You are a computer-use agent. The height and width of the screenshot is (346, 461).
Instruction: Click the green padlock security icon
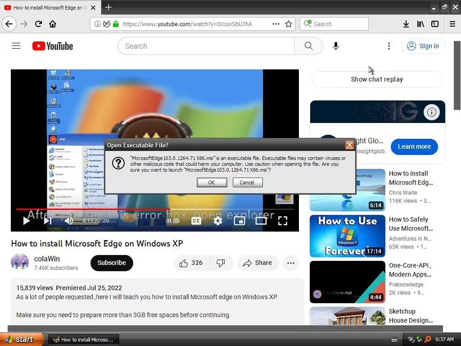[x=116, y=24]
